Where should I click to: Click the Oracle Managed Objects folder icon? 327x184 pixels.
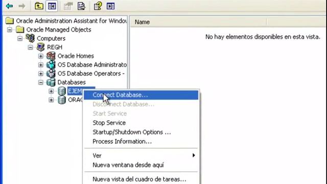tap(20, 30)
